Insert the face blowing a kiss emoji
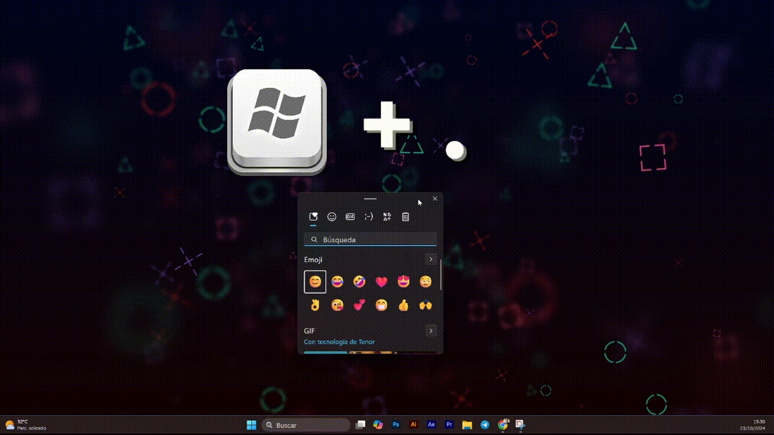 pyautogui.click(x=337, y=306)
